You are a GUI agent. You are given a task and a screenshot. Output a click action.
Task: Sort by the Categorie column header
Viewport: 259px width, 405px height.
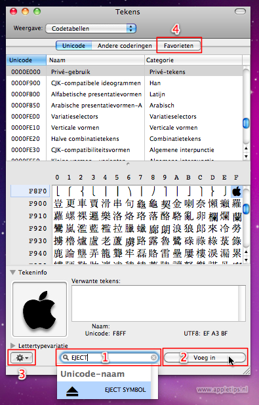coord(193,60)
